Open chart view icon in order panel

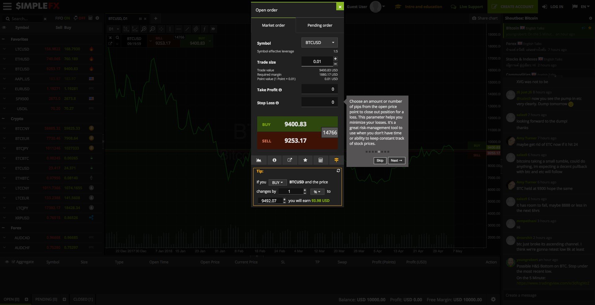259,160
